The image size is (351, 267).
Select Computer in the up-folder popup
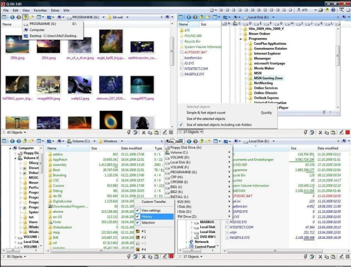coord(53,30)
